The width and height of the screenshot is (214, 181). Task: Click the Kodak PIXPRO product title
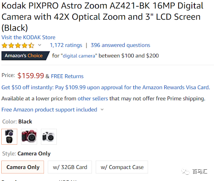(x=102, y=17)
